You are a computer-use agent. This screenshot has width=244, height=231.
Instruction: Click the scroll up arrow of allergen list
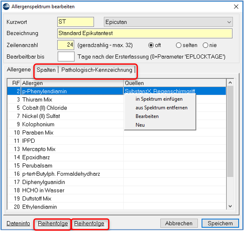[230, 83]
